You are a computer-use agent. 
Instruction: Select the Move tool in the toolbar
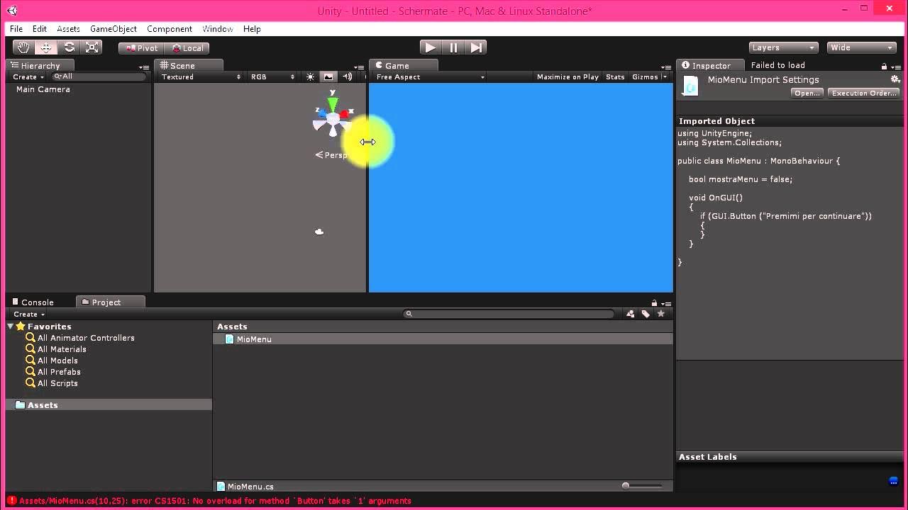[x=46, y=47]
